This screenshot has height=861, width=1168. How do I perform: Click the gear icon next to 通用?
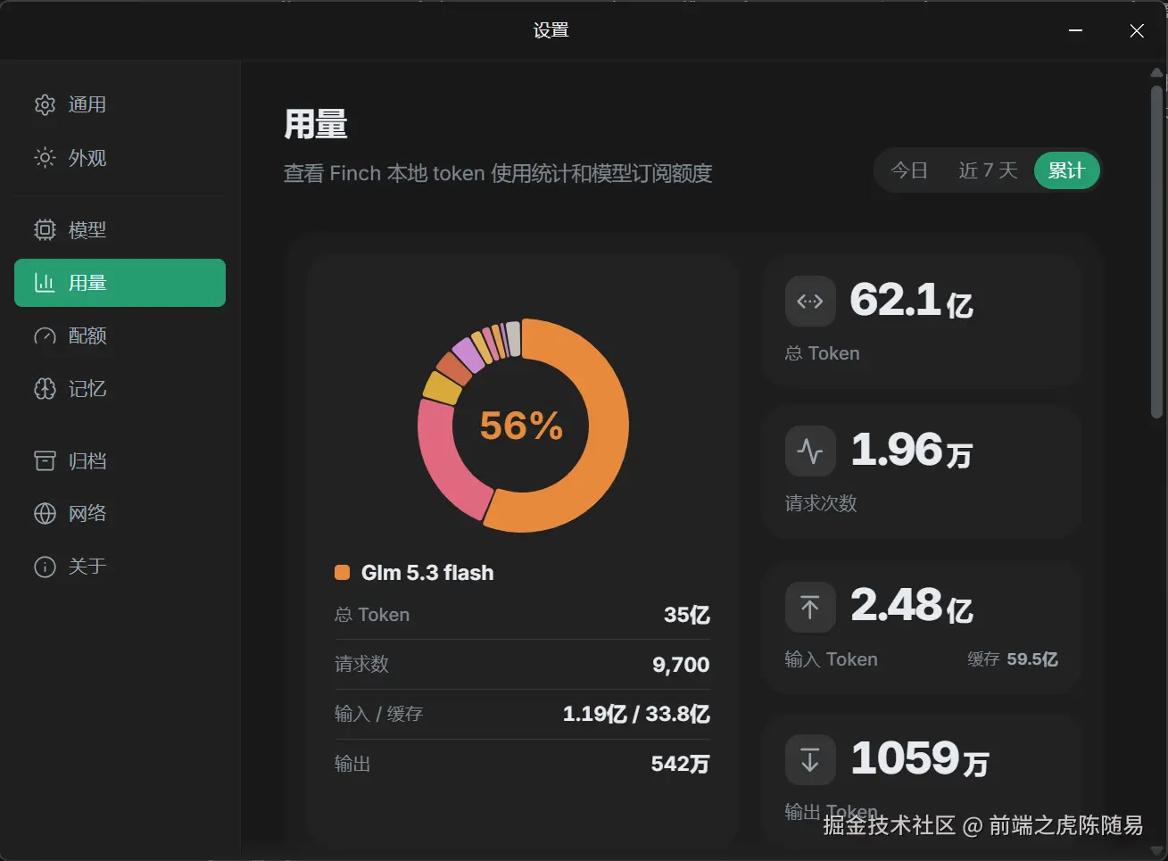[x=45, y=105]
